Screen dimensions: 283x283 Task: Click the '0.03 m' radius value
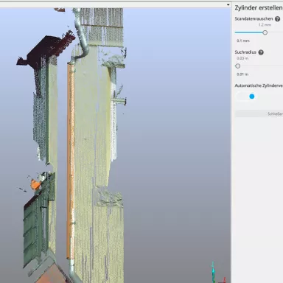[242, 58]
